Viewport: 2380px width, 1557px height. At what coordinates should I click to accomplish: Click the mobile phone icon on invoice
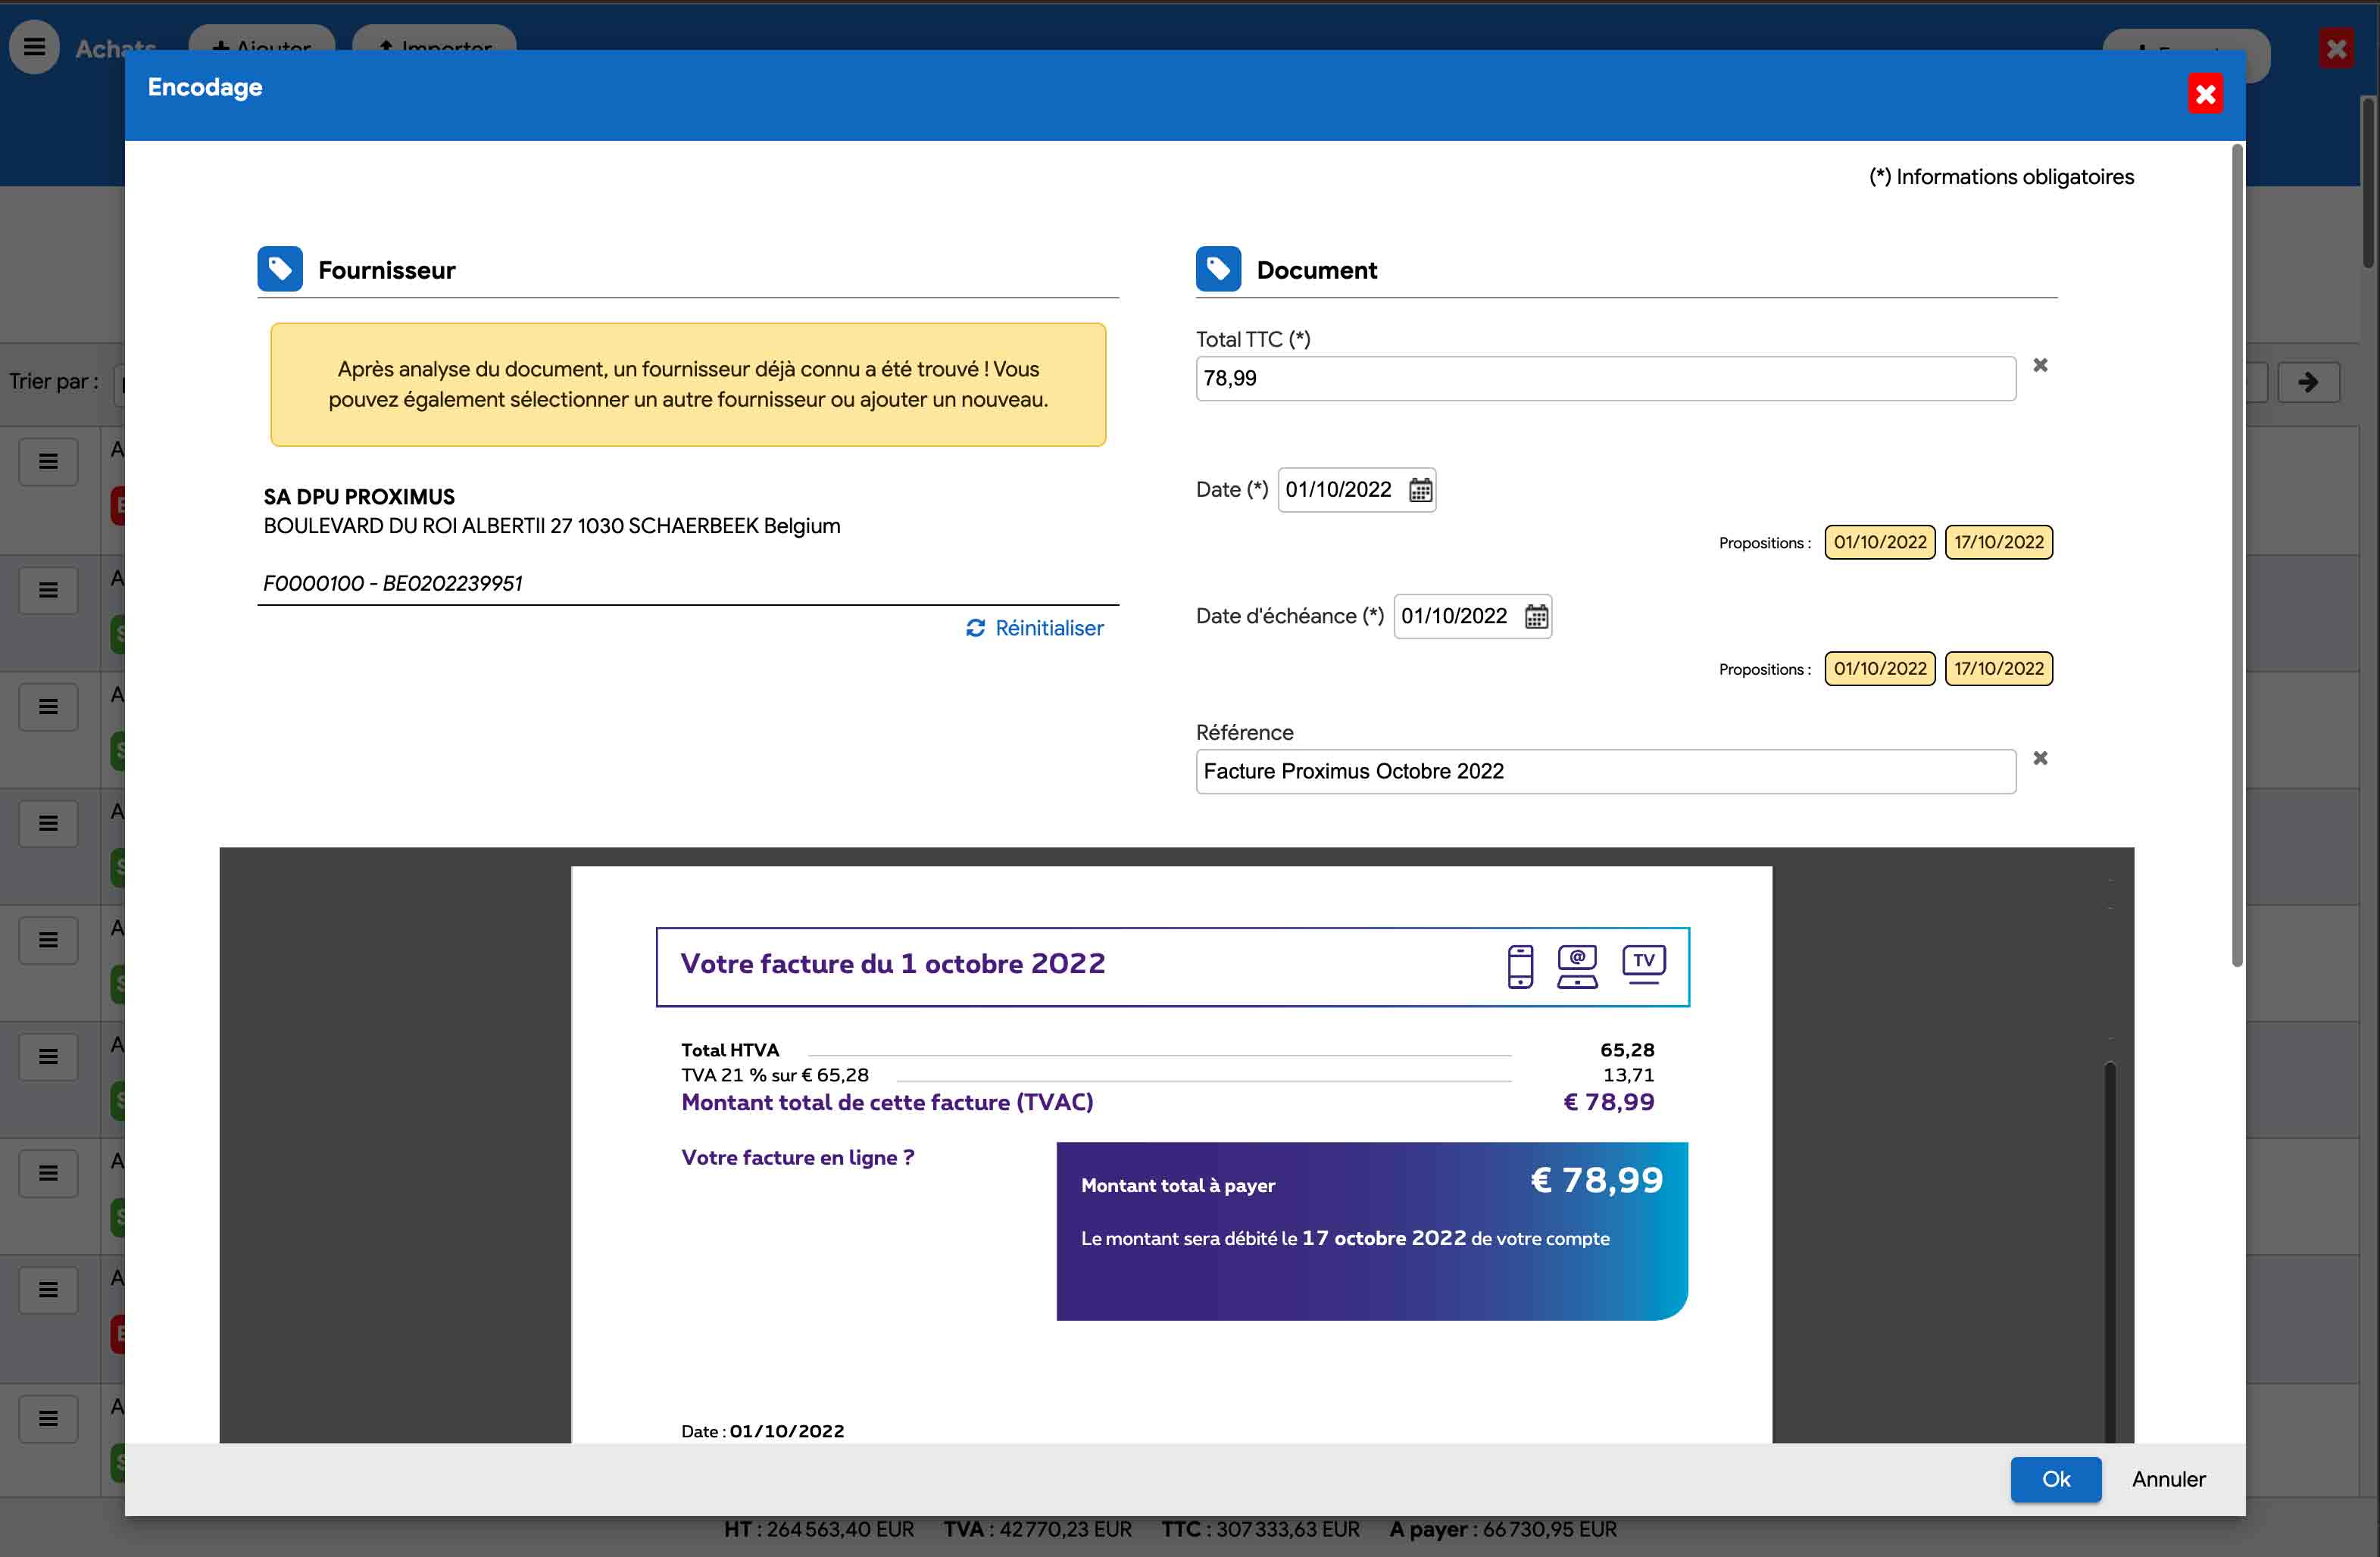pos(1520,966)
